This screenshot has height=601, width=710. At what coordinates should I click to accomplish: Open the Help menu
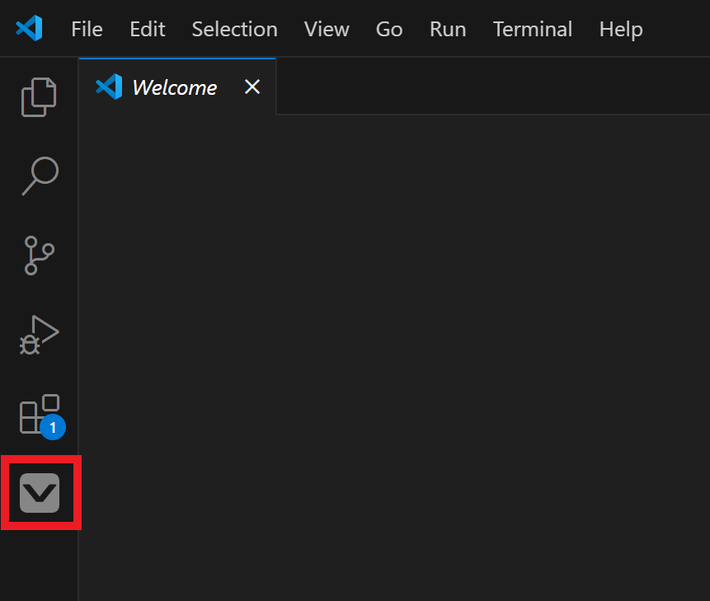pos(620,29)
